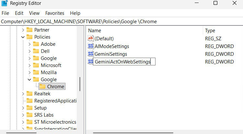This screenshot has width=243, height=134.
Task: Click the GeminiSettings DWORD icon
Action: tap(91, 54)
